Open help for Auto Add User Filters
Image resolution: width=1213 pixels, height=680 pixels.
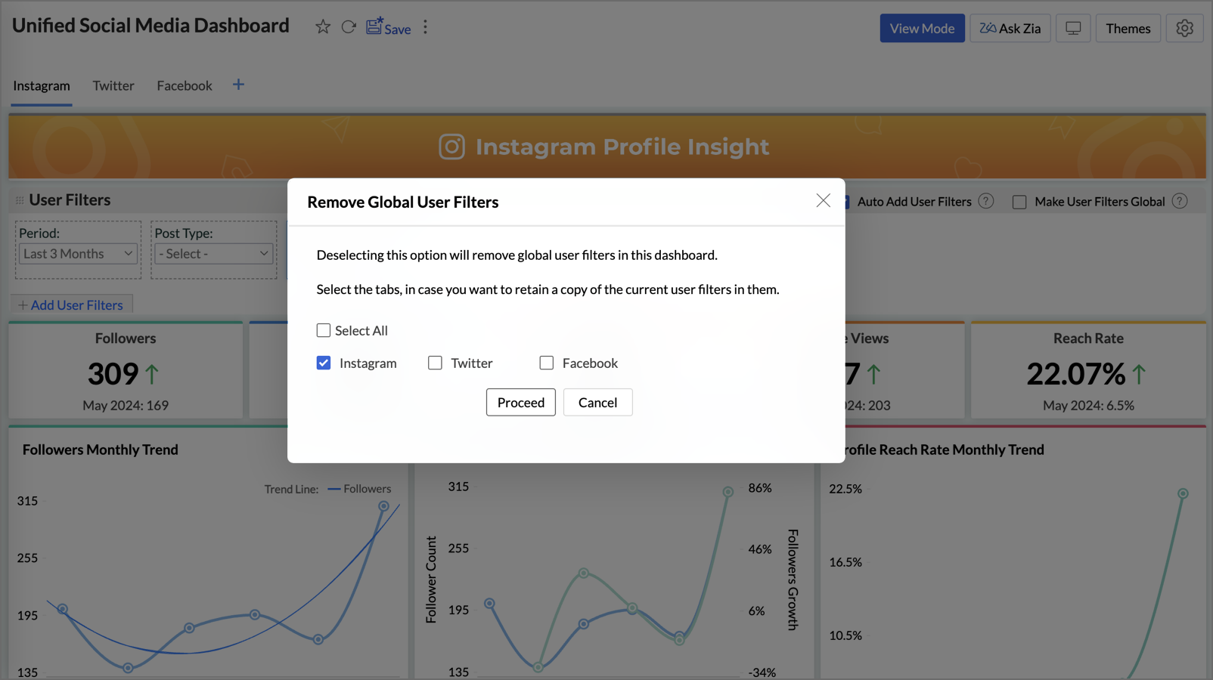[985, 201]
